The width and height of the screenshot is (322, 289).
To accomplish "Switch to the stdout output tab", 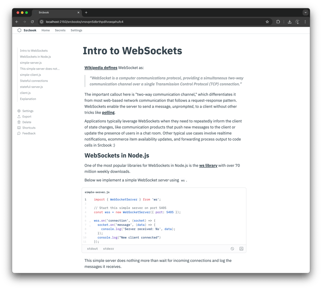I will [x=92, y=249].
